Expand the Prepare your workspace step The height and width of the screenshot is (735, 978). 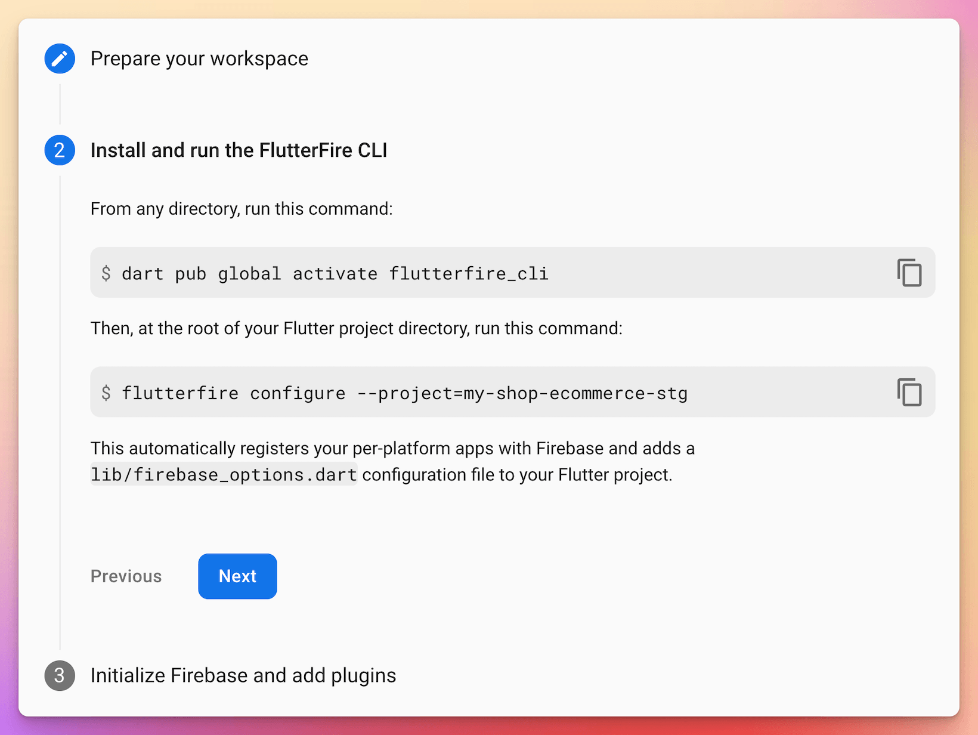click(x=199, y=58)
